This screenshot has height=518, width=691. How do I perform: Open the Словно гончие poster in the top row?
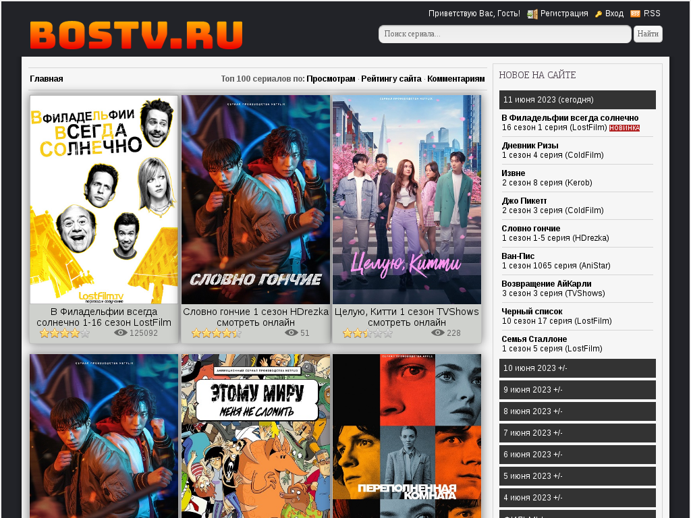click(x=256, y=200)
